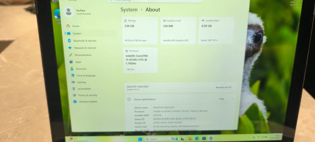Click Learn about this picture on desktop
This screenshot has width=315, height=142.
coord(295,3)
